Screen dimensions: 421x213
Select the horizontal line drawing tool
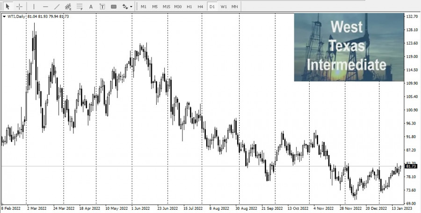(45, 7)
